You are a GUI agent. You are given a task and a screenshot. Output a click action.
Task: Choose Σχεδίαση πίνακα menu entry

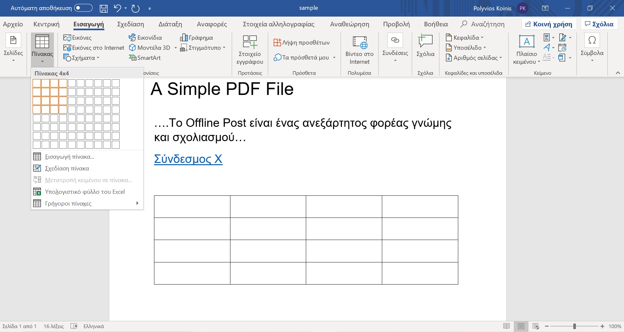click(87, 168)
